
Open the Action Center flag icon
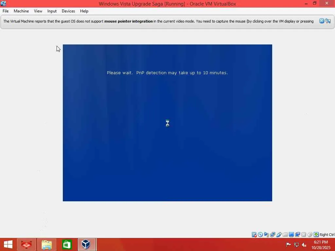tap(288, 244)
